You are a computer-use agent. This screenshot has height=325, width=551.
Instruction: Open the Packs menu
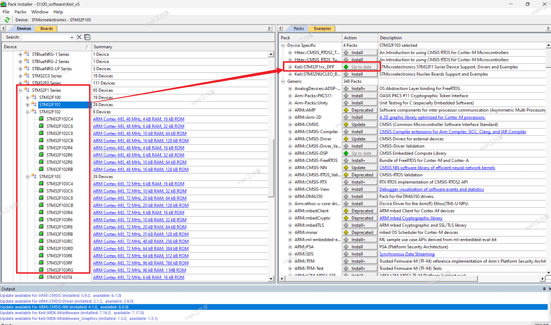[x=20, y=12]
